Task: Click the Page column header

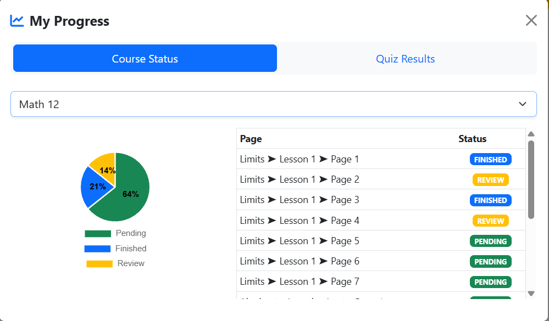Action: pyautogui.click(x=251, y=139)
